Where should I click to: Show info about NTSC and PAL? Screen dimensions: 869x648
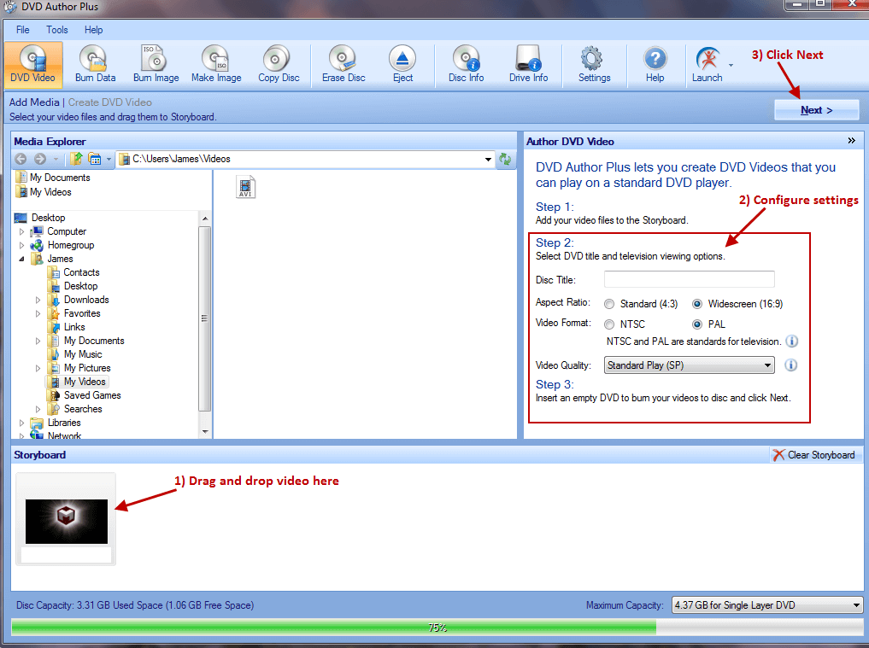click(792, 342)
